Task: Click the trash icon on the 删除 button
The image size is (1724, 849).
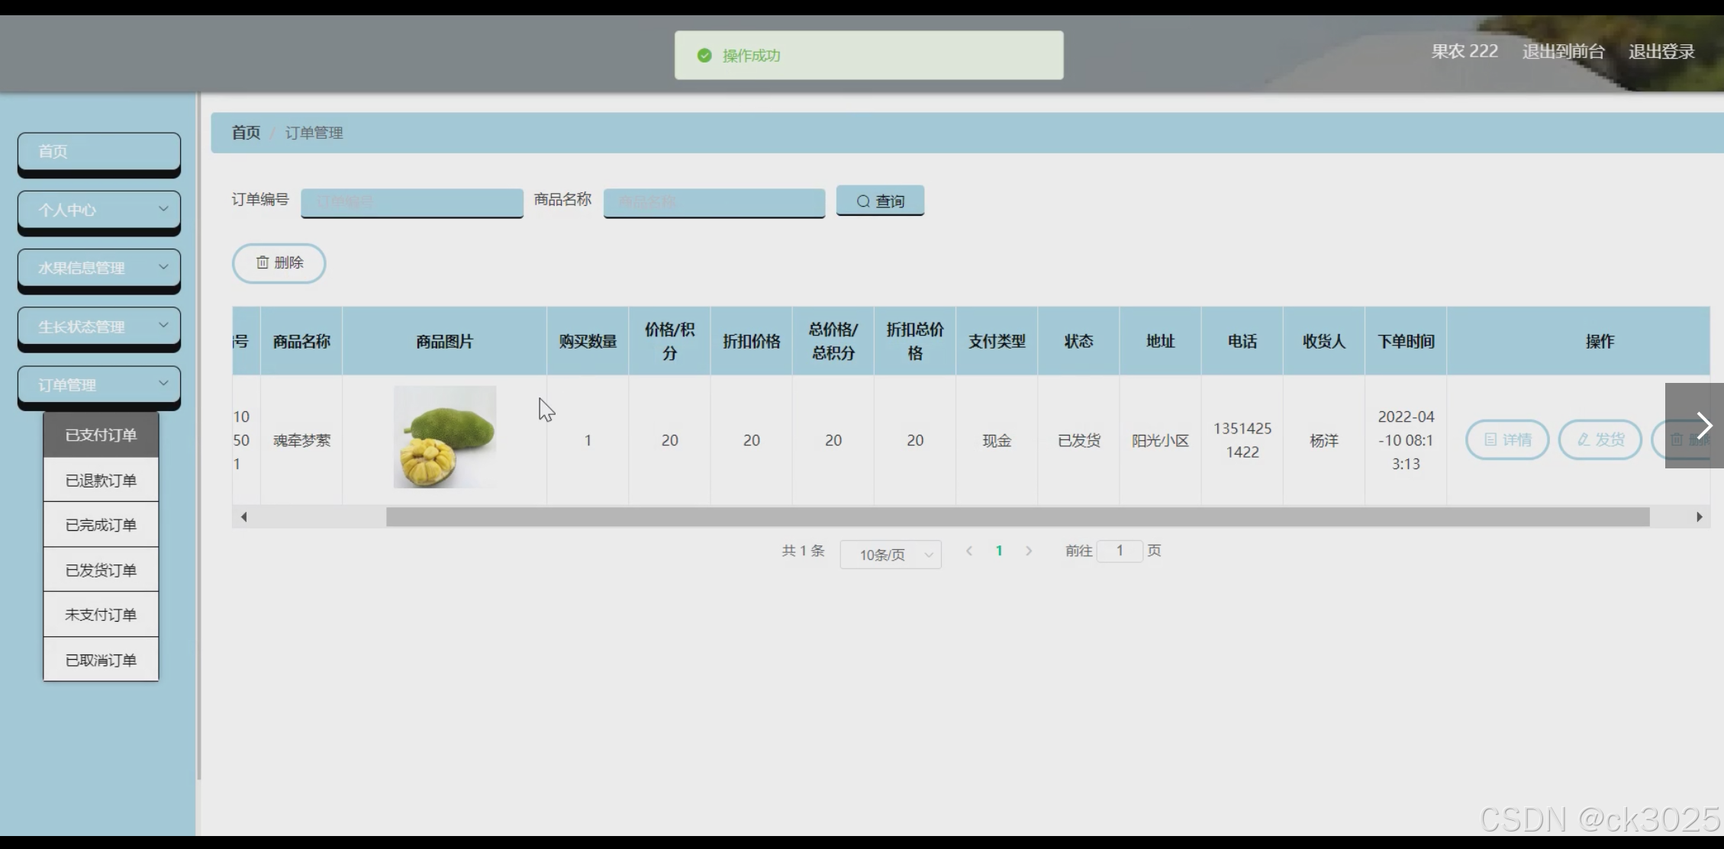Action: coord(263,262)
